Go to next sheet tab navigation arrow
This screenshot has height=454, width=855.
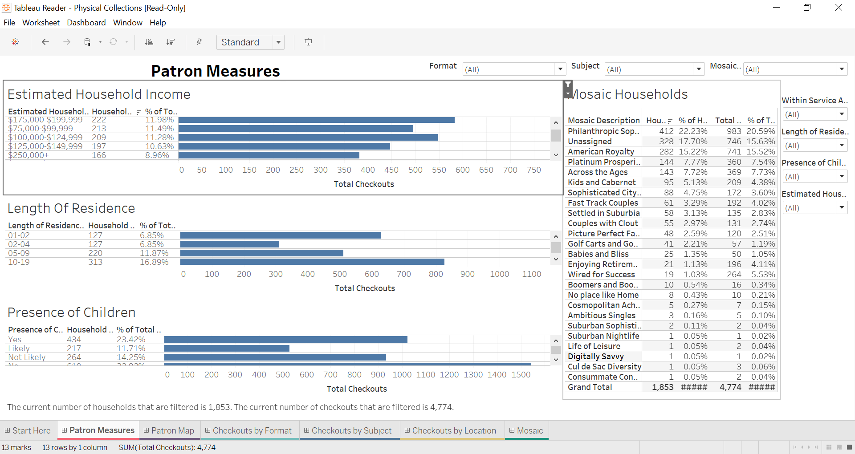pos(809,447)
